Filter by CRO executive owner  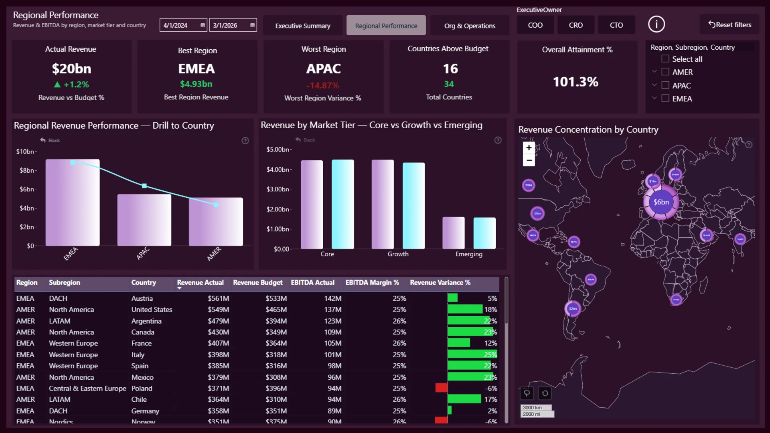[x=575, y=25]
